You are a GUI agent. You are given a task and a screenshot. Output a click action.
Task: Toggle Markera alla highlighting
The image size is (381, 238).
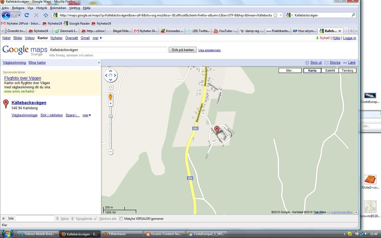coord(105,219)
